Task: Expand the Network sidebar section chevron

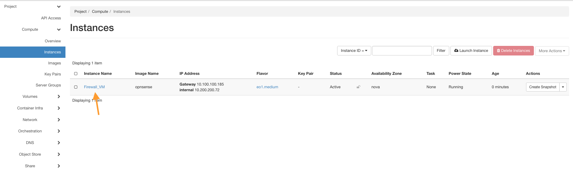Action: point(59,120)
